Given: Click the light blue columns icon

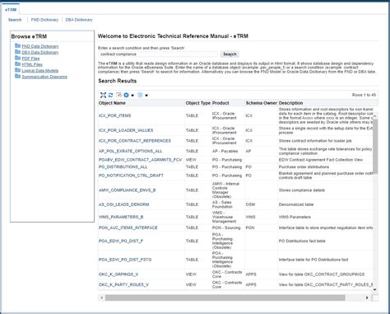Looking at the screenshot, I should point(140,95).
